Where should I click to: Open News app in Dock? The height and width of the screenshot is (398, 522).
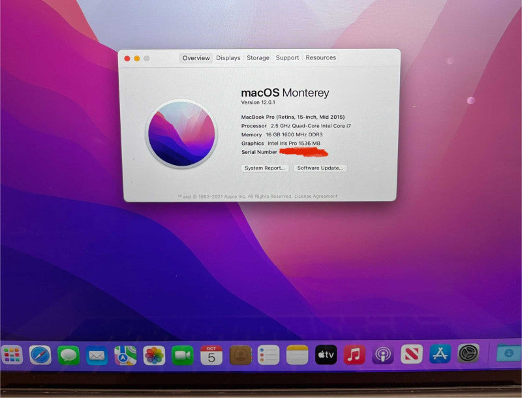(x=412, y=354)
